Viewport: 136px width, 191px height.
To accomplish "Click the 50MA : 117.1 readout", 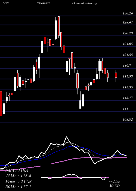I will tap(18, 187).
